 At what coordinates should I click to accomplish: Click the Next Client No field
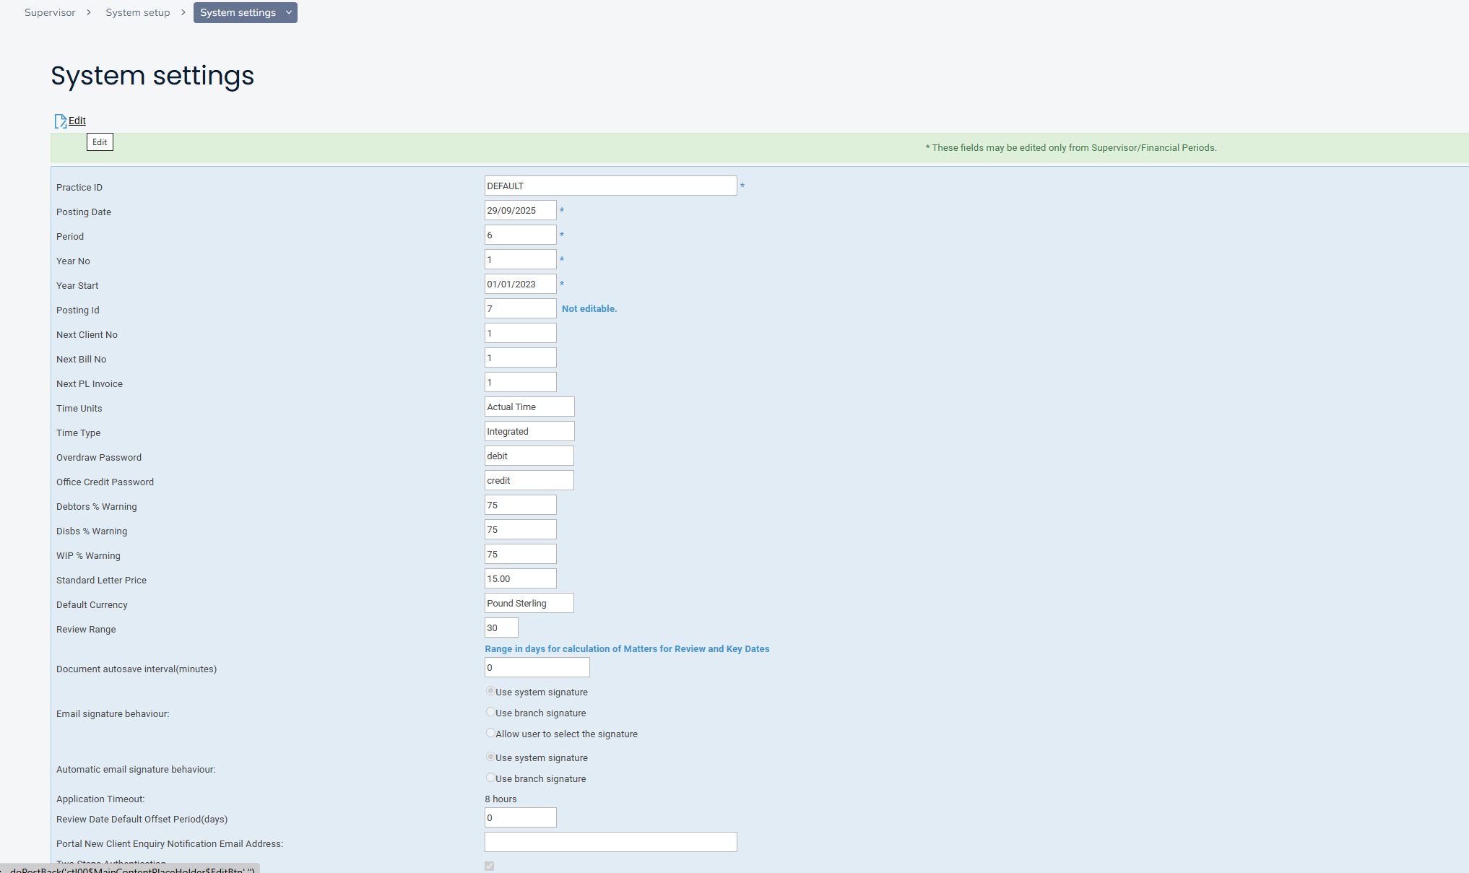tap(520, 333)
